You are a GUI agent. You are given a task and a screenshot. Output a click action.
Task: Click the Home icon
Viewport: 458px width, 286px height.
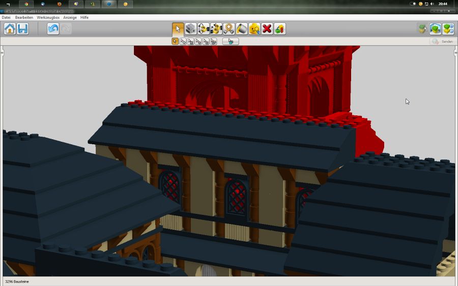click(10, 29)
